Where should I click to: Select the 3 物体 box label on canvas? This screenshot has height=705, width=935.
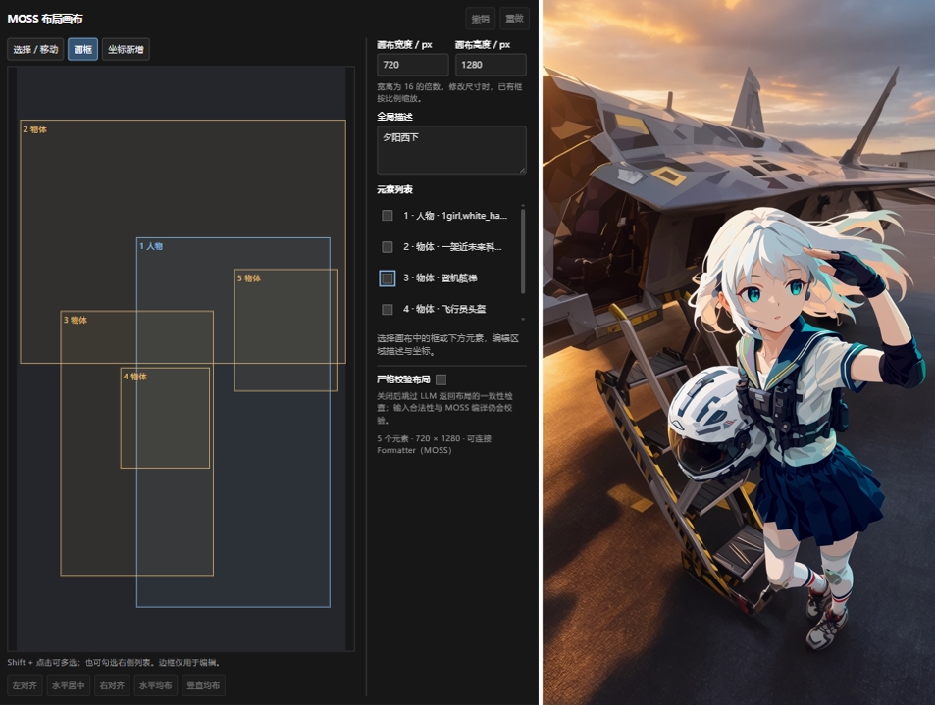tap(76, 320)
